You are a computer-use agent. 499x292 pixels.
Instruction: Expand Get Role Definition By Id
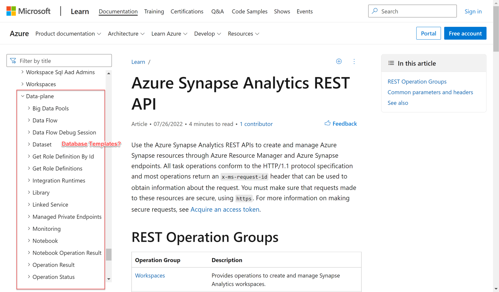point(29,156)
